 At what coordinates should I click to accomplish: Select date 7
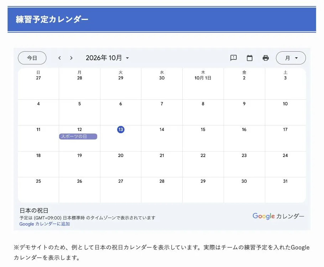[x=162, y=104]
